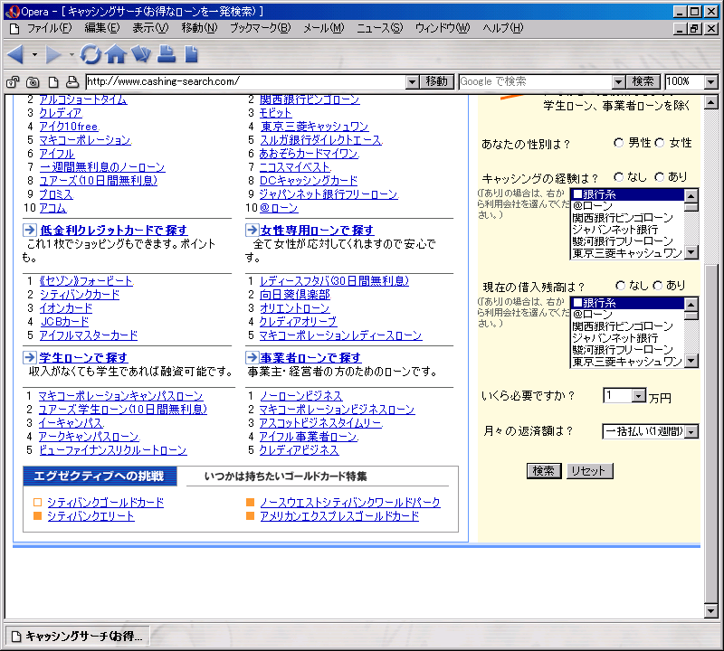Click the リセット button

(x=589, y=470)
